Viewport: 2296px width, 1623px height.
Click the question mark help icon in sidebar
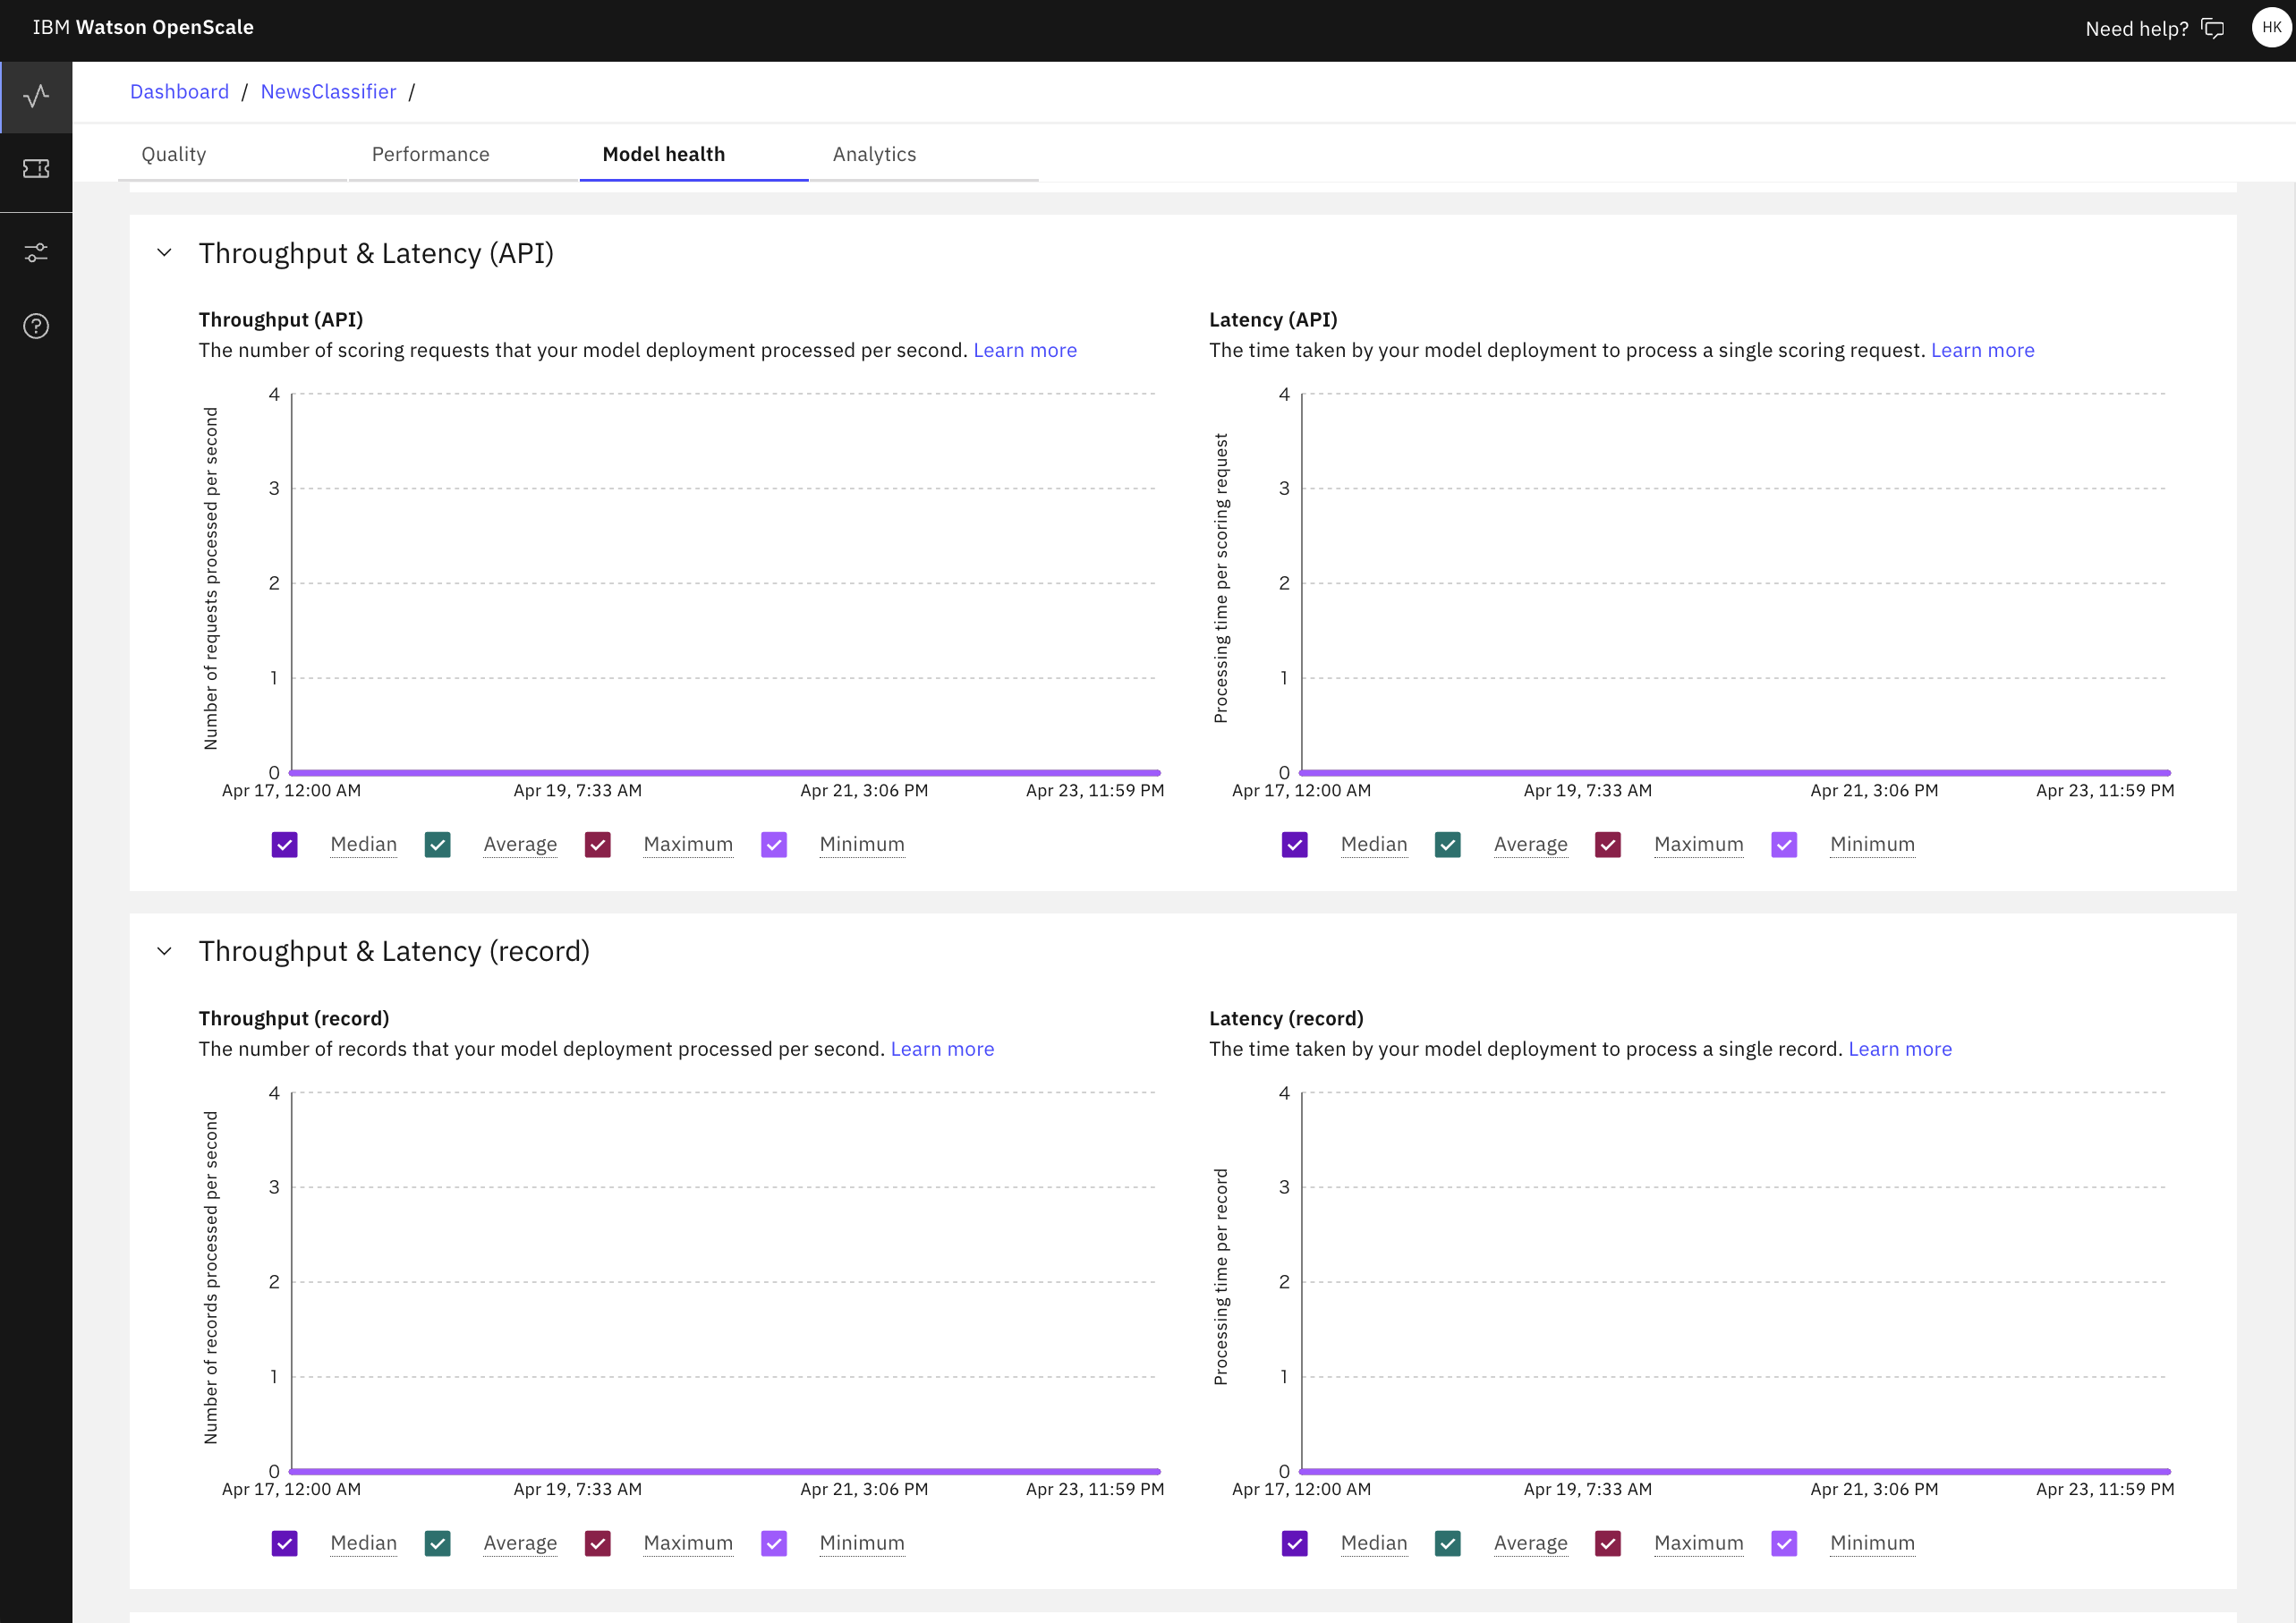(x=36, y=326)
